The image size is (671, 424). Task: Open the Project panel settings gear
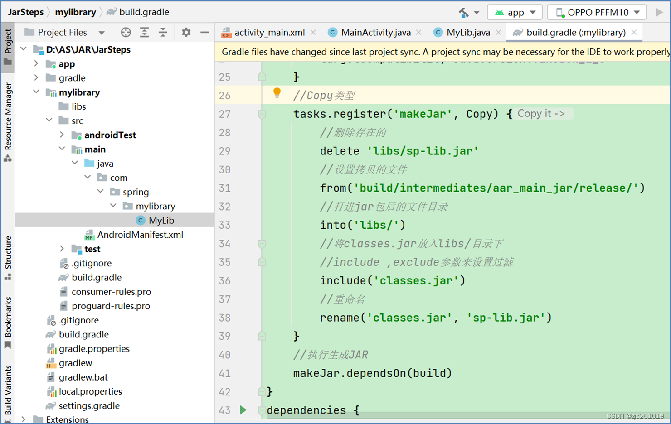(186, 32)
